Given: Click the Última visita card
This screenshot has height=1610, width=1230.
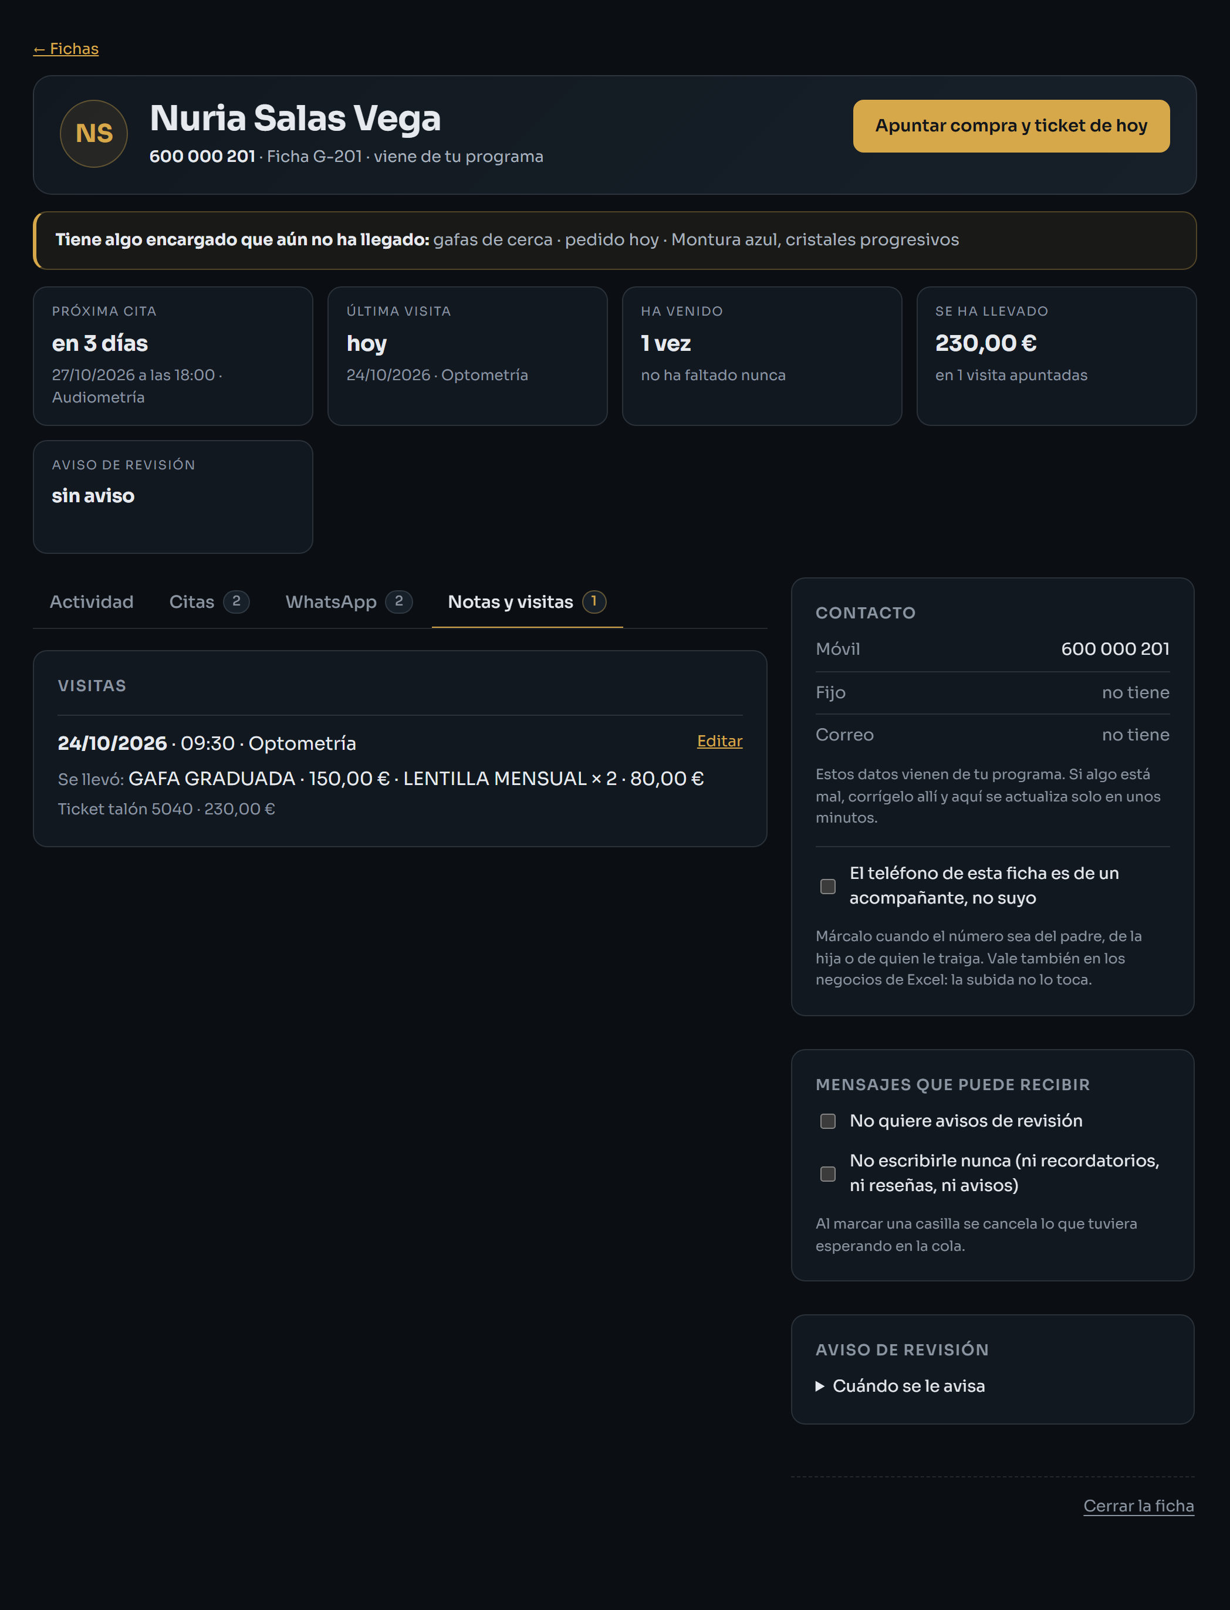Looking at the screenshot, I should [467, 356].
